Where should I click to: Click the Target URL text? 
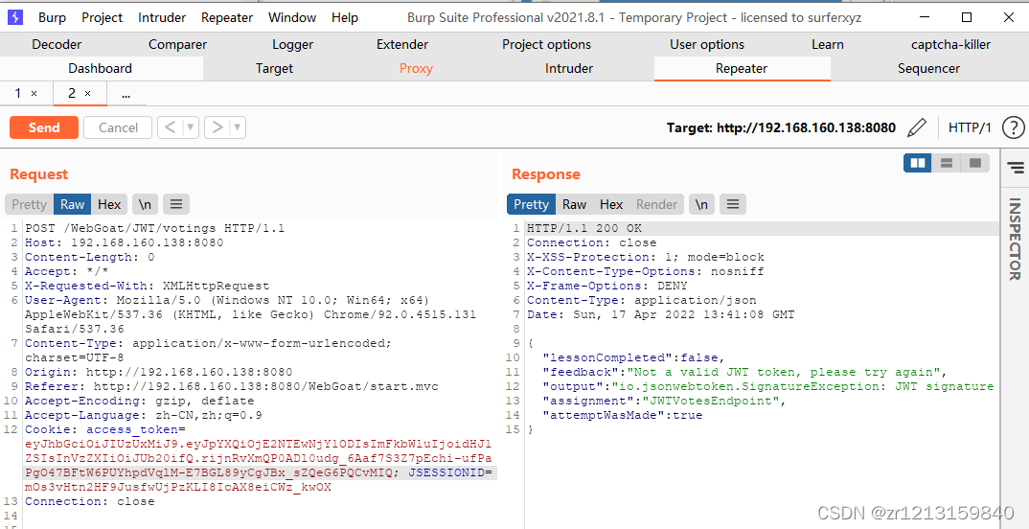pos(781,127)
